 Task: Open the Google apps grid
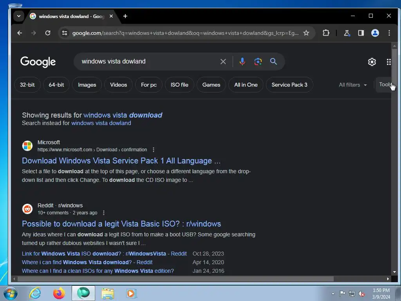pos(388,62)
